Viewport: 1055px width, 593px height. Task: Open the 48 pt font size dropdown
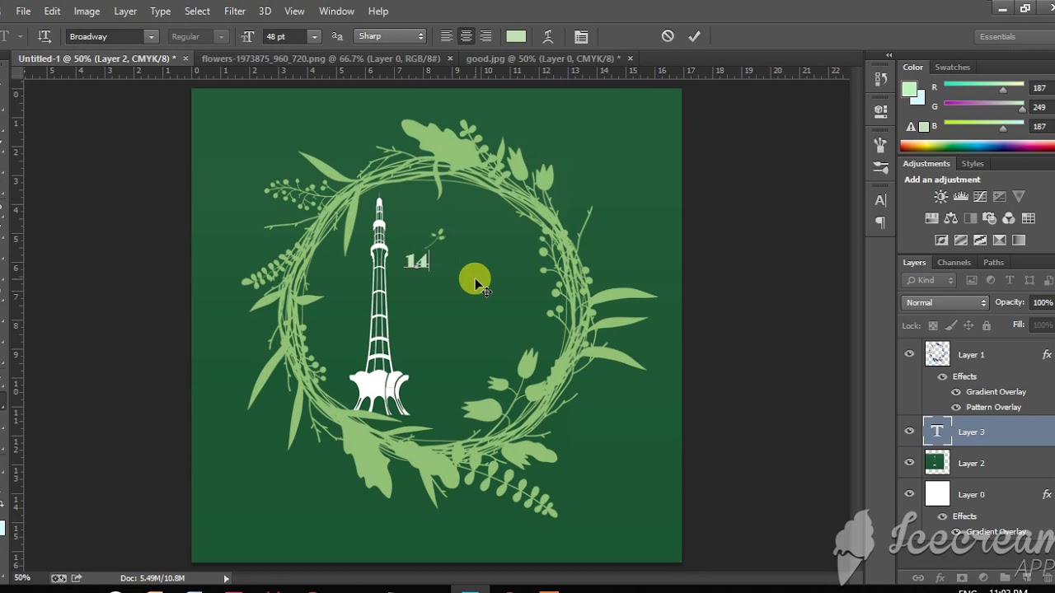click(314, 36)
